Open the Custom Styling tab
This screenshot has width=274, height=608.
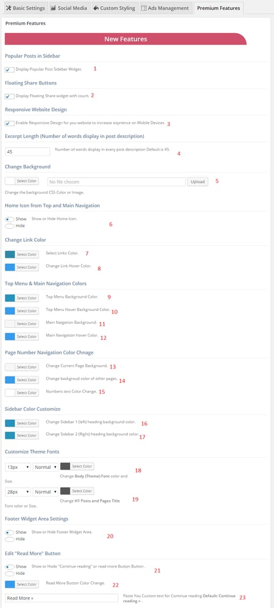coord(114,8)
